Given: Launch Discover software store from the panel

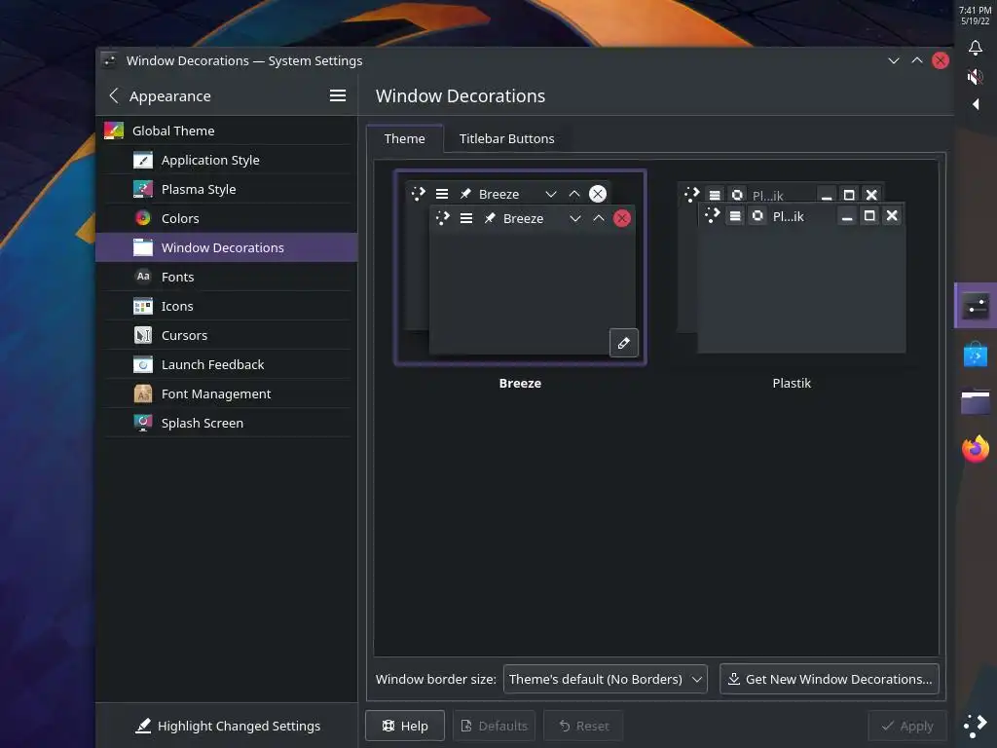Looking at the screenshot, I should coord(976,355).
